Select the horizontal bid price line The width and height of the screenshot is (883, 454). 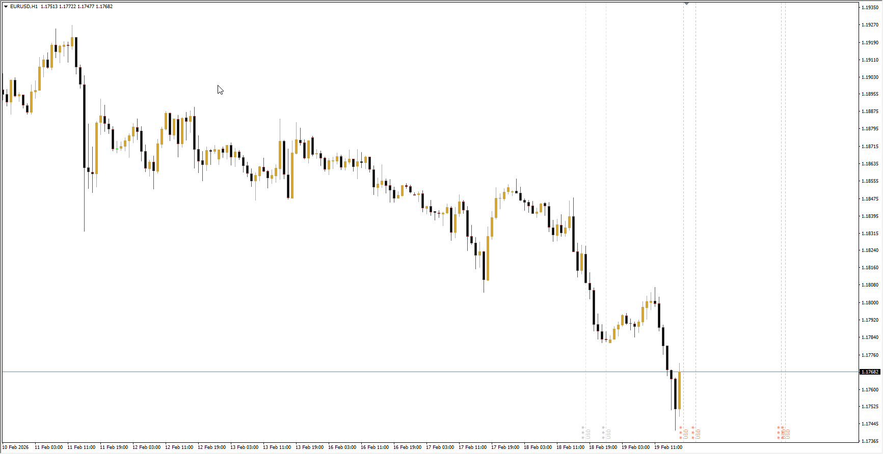tap(357, 372)
